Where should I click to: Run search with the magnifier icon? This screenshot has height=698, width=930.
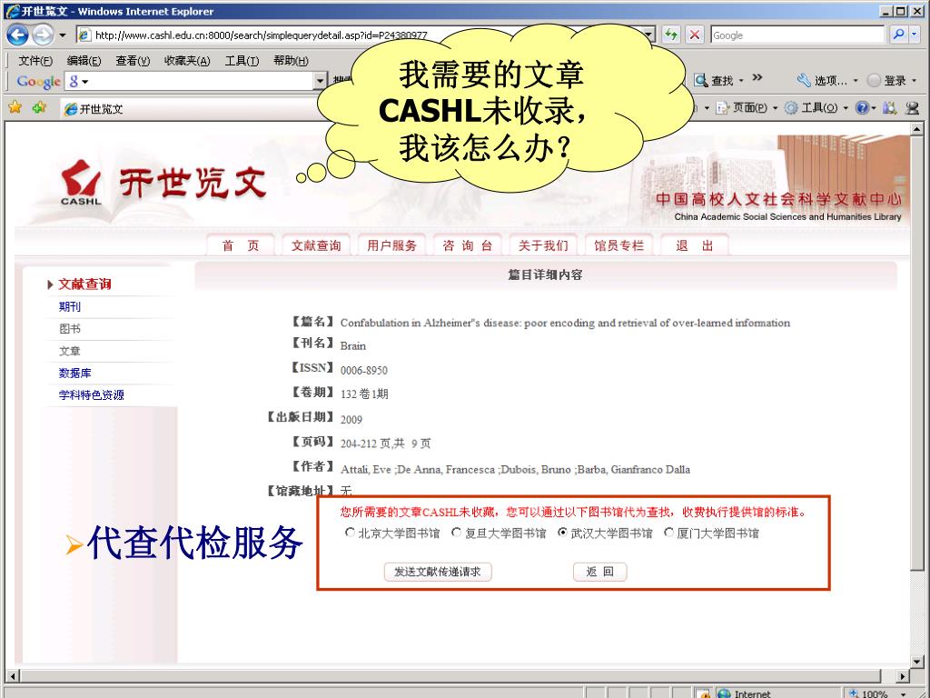[x=898, y=35]
